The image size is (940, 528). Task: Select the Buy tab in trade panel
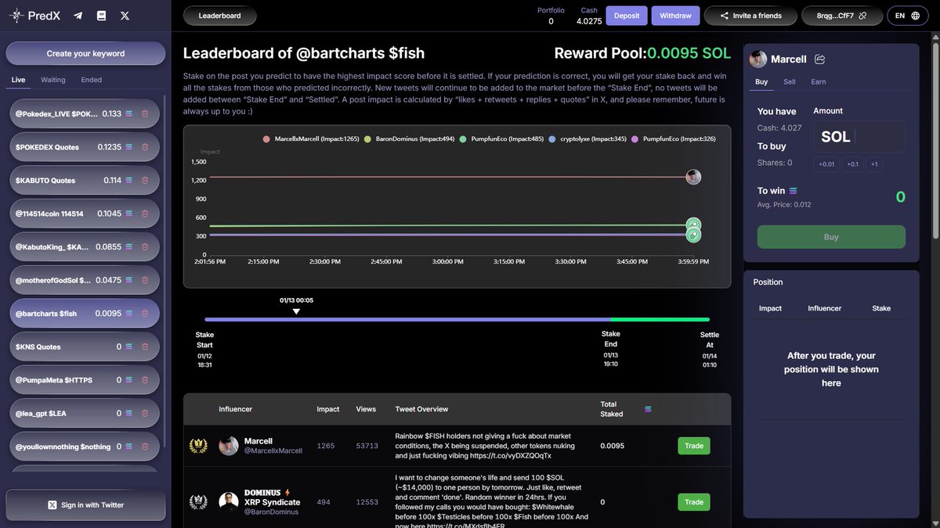(x=761, y=81)
